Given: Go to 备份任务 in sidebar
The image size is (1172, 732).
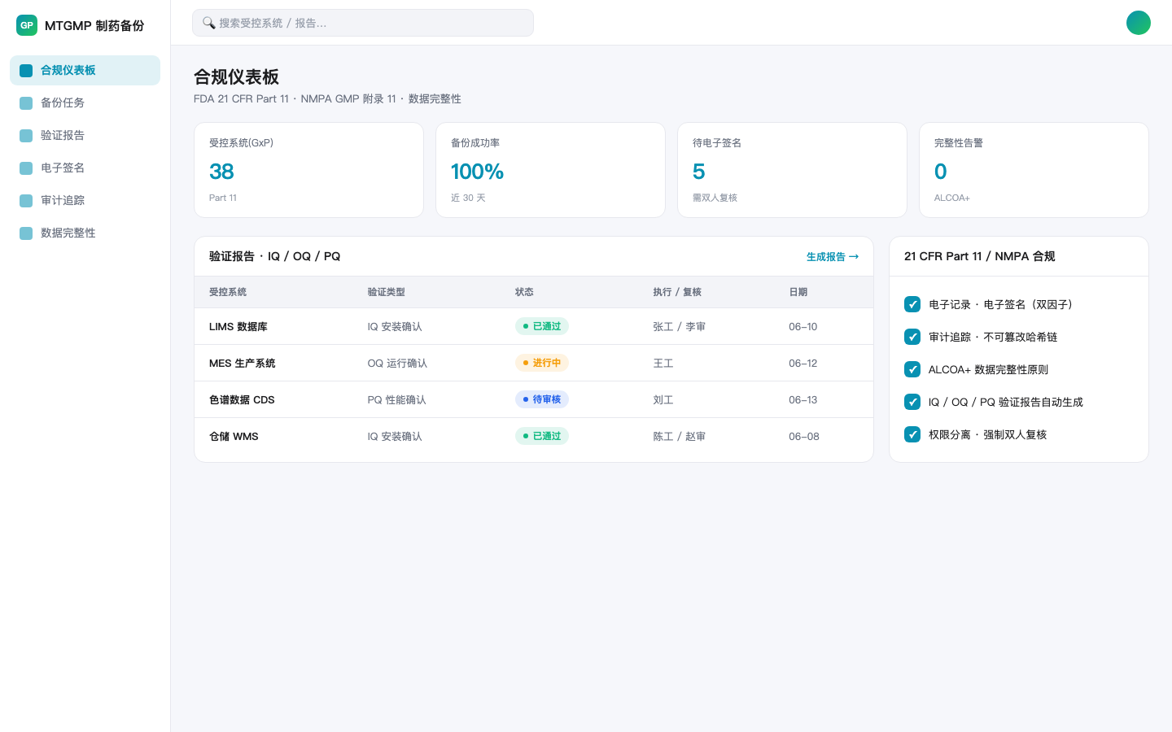Looking at the screenshot, I should coord(85,103).
